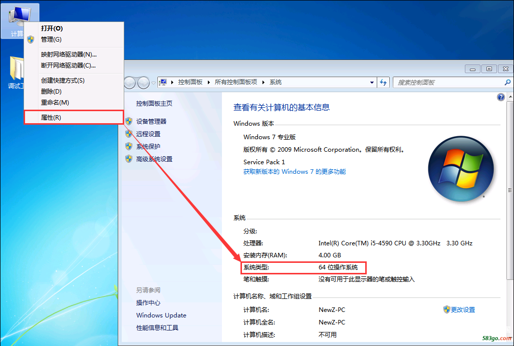This screenshot has height=346, width=514.
Task: Open the address bar history dropdown arrow
Action: pyautogui.click(x=372, y=82)
